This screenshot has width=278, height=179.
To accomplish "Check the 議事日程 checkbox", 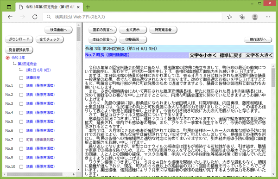I will click(21, 78).
